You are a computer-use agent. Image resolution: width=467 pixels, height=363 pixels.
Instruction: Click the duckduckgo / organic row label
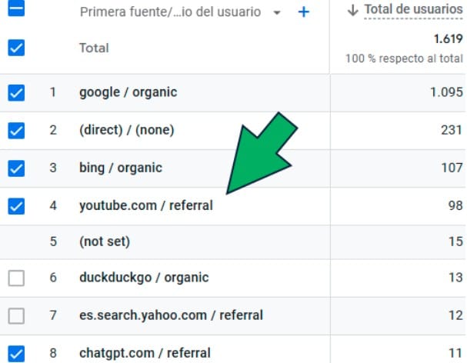point(144,278)
